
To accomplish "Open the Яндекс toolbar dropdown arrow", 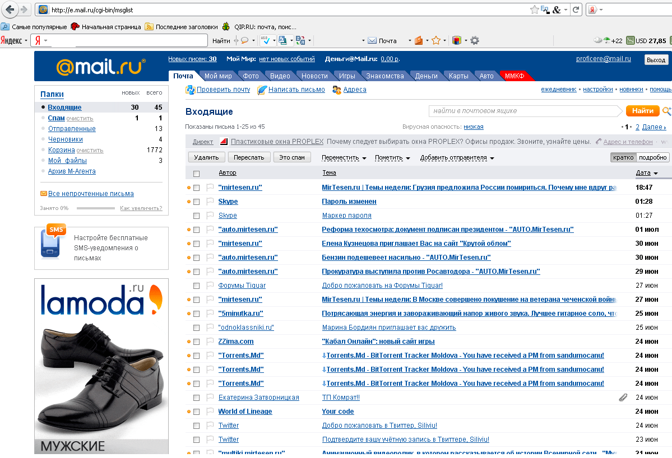I will [x=26, y=41].
